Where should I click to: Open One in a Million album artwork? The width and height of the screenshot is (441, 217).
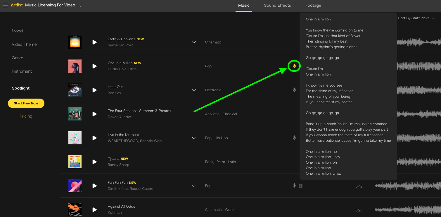[x=75, y=66]
